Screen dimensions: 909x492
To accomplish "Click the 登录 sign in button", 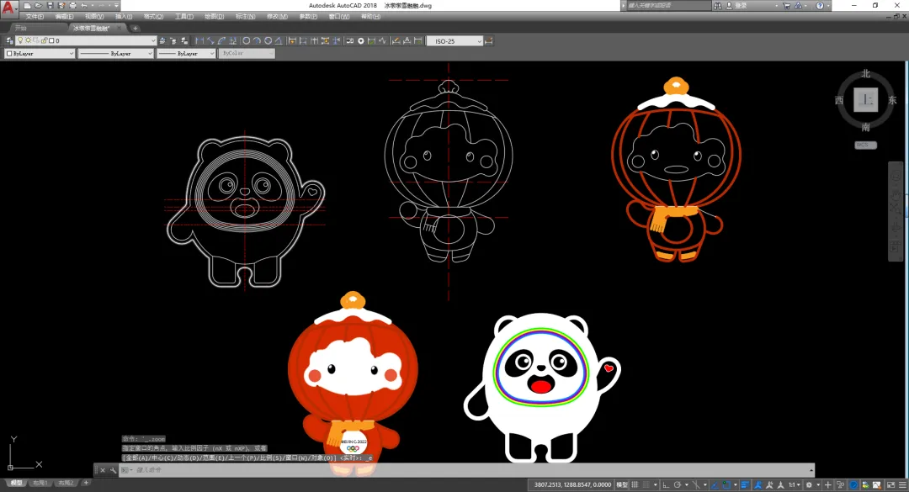I will 741,5.
